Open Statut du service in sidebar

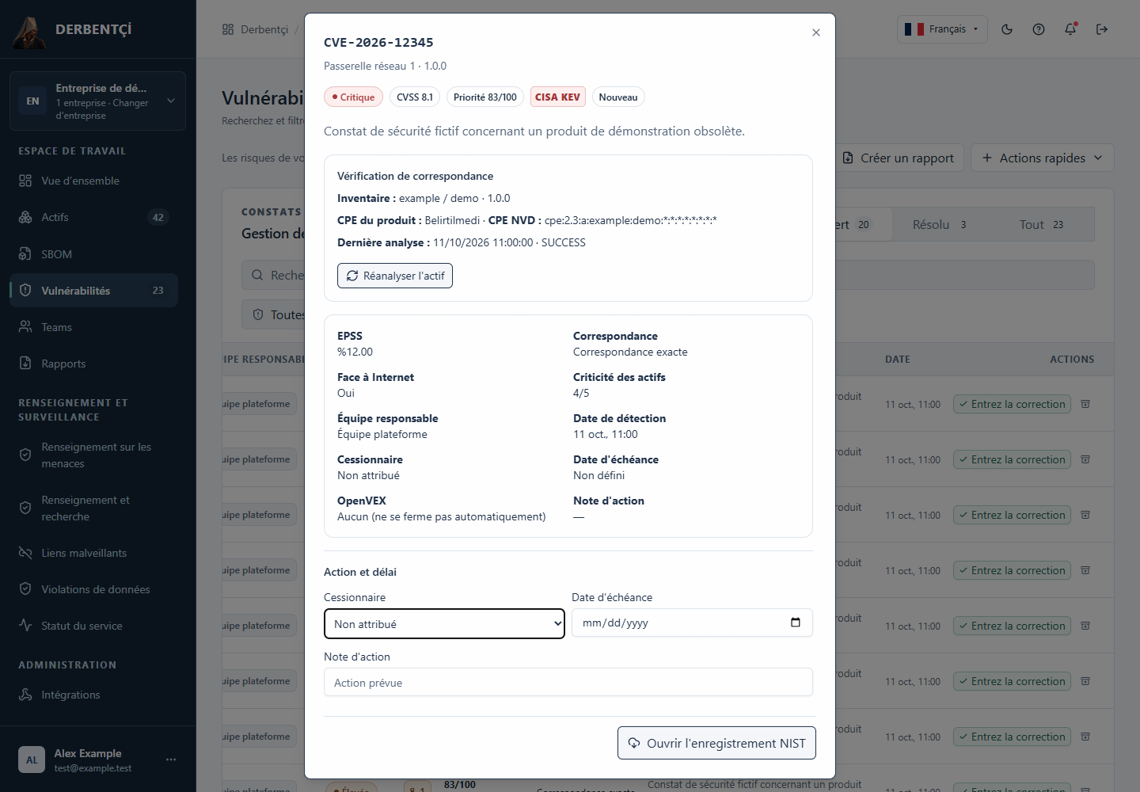coord(93,626)
